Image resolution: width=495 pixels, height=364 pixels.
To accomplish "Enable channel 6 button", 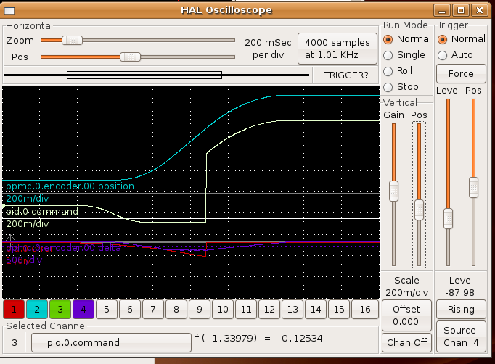I will pyautogui.click(x=130, y=309).
